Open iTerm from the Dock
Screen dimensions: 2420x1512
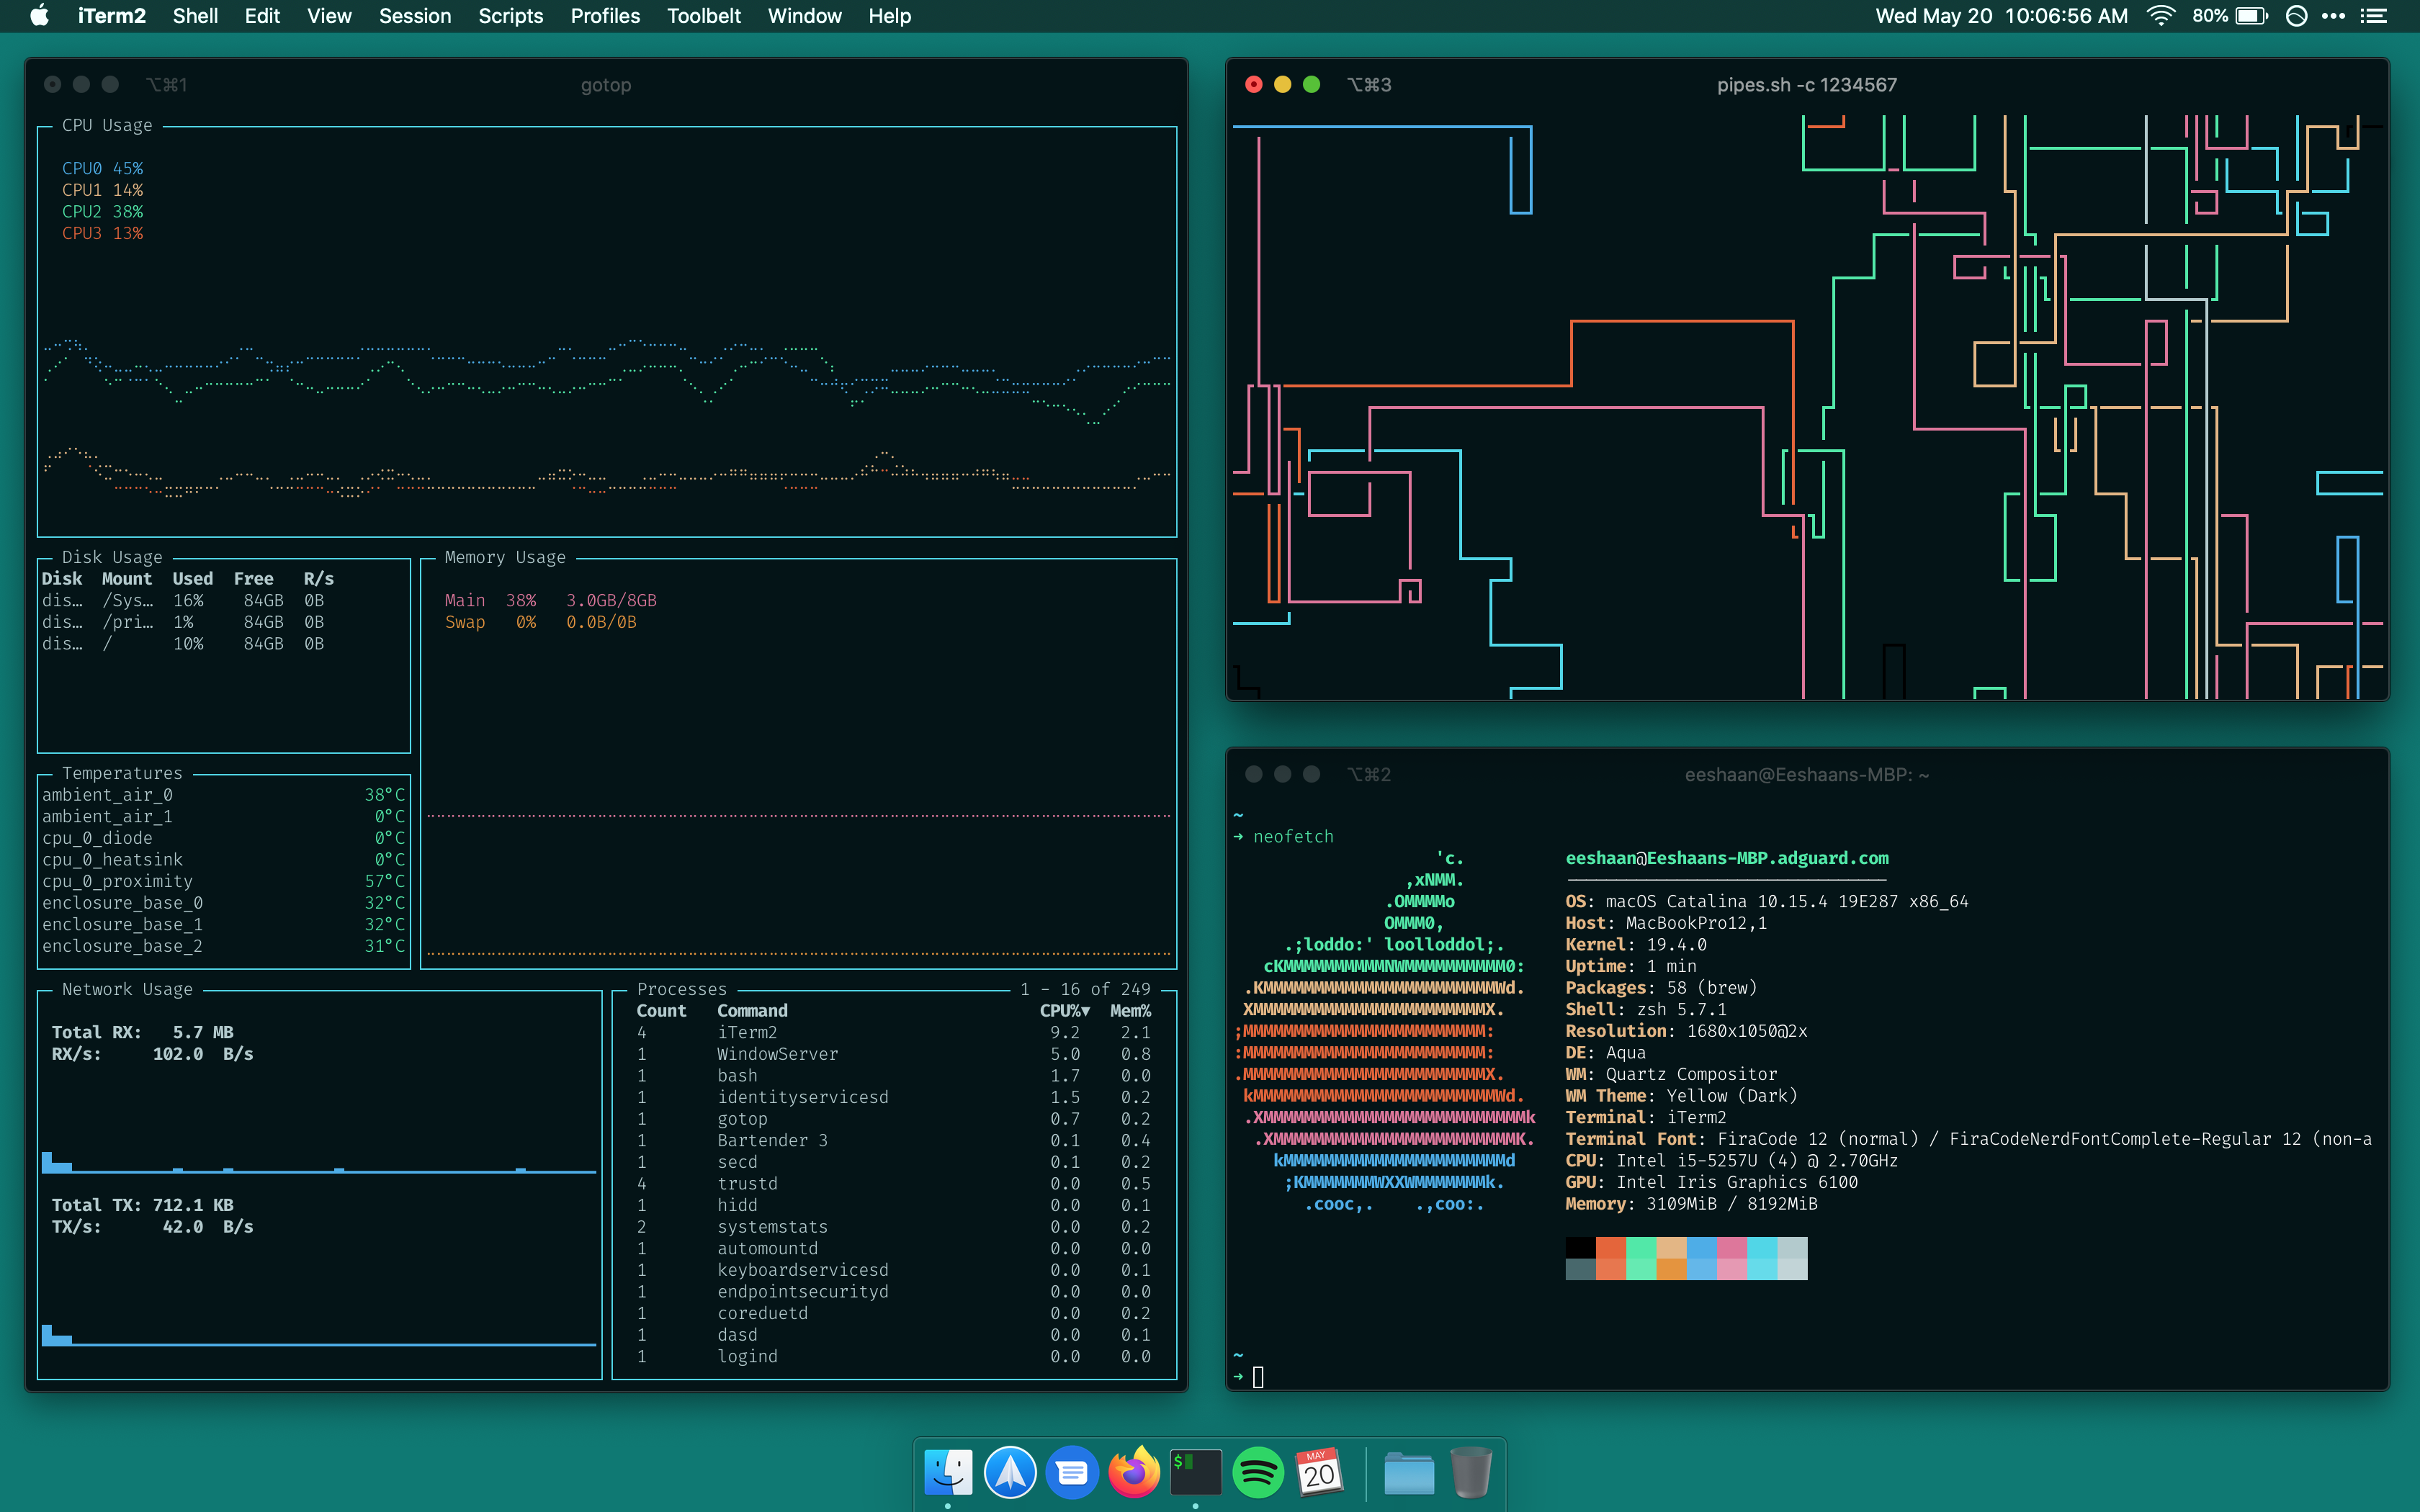point(1196,1473)
